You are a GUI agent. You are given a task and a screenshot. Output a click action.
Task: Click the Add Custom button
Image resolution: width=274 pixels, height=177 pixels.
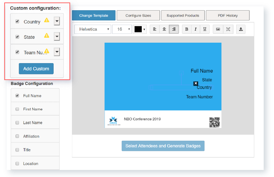click(36, 69)
